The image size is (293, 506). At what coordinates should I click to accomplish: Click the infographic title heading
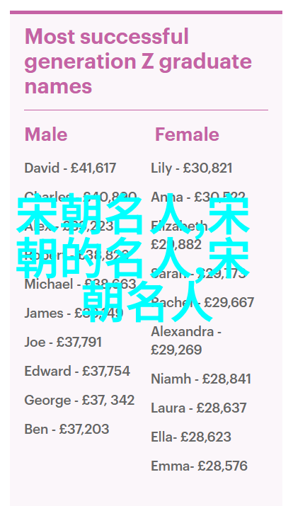(x=138, y=62)
